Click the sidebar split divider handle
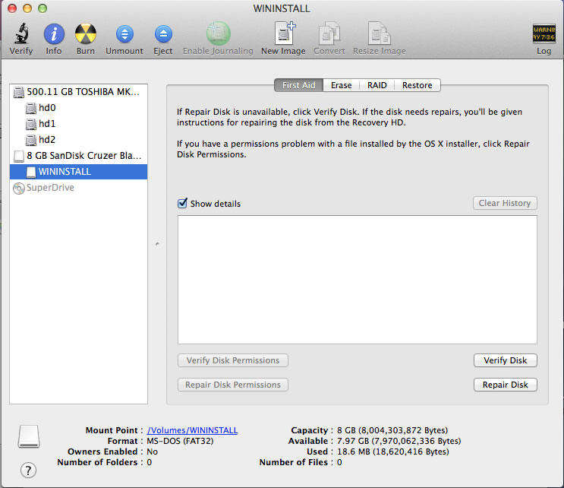564x488 pixels. [157, 244]
